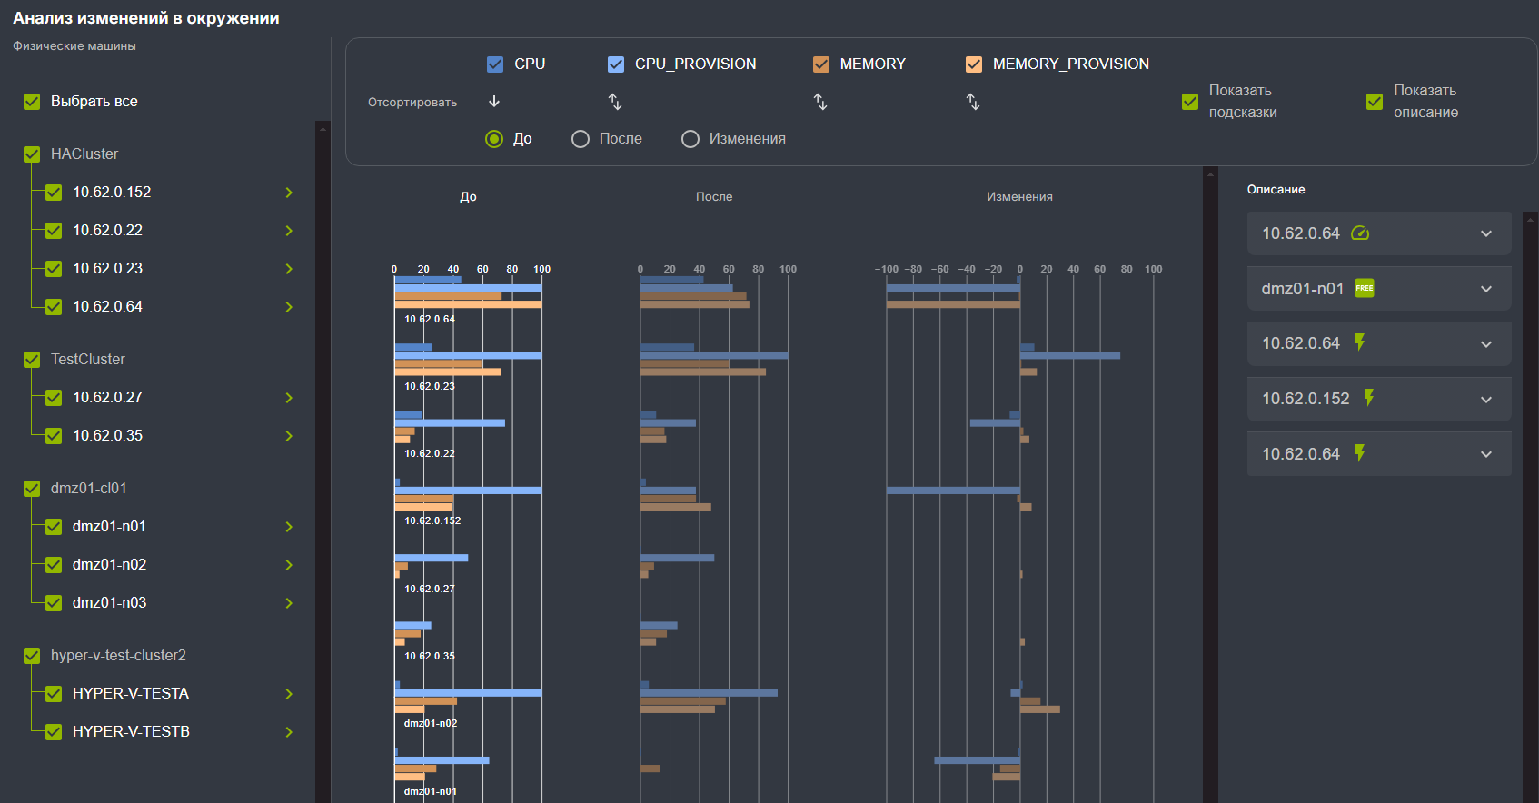Screen dimensions: 1539x803
Task: Expand the 10.62.0.23 tree row chevron
Action: pyautogui.click(x=289, y=269)
